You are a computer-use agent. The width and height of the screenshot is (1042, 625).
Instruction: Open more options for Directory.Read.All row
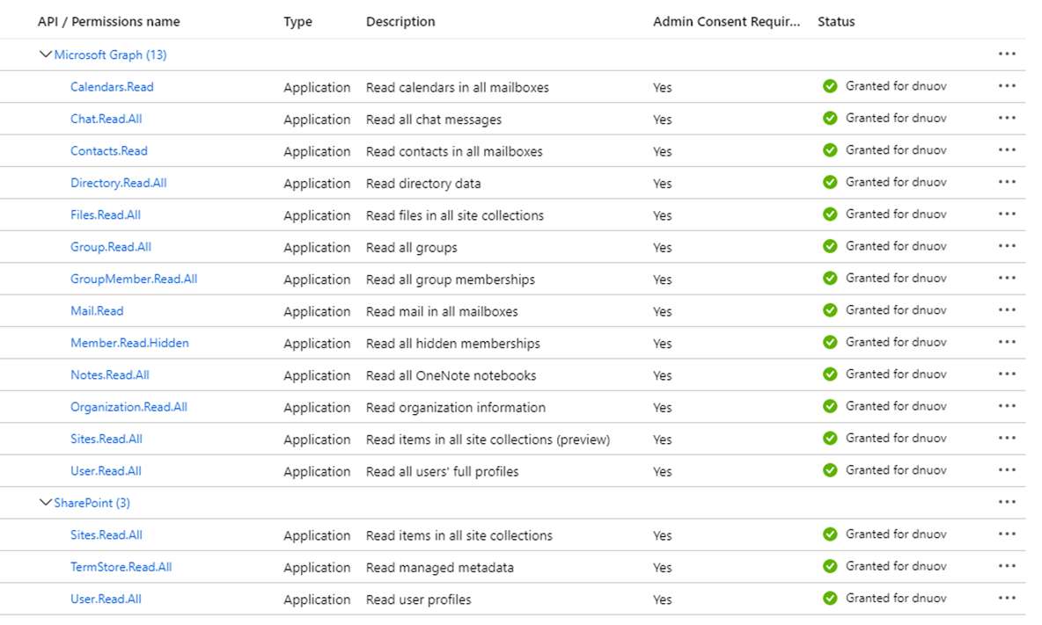[x=1007, y=182]
